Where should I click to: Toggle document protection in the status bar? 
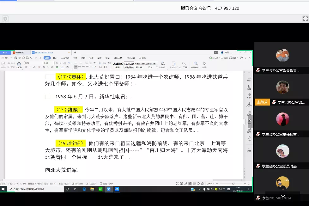(x=106, y=184)
